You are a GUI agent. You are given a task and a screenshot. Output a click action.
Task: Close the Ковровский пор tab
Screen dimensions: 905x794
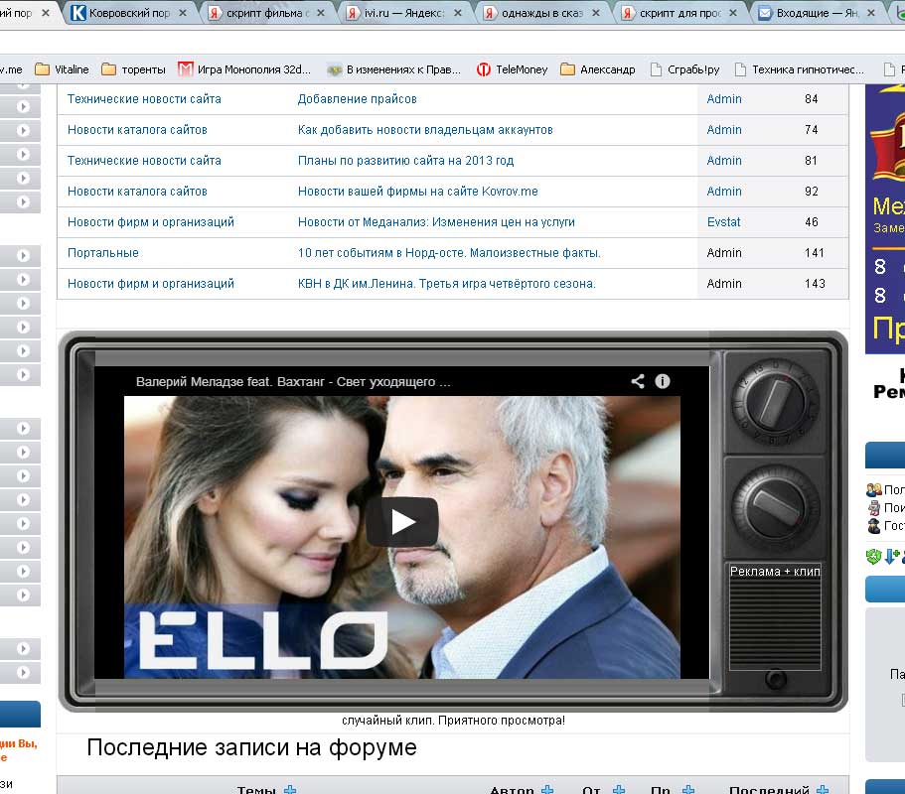coord(183,13)
